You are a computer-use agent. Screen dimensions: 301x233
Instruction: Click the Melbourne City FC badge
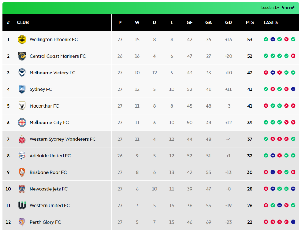[22, 123]
